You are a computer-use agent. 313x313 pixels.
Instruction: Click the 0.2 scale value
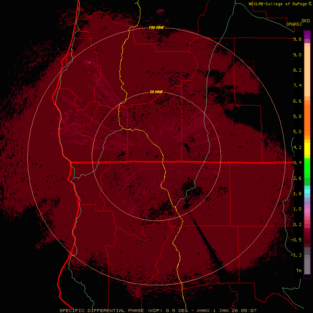click(297, 225)
